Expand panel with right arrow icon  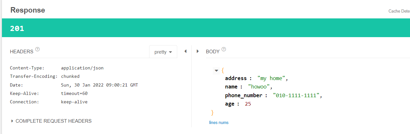[198, 51]
